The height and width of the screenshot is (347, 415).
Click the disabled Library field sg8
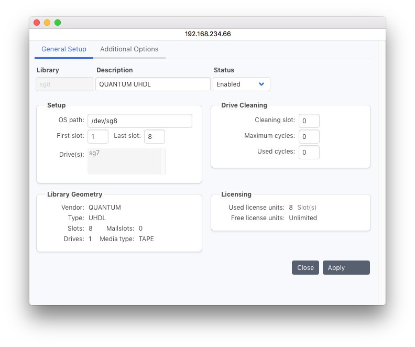pos(64,84)
